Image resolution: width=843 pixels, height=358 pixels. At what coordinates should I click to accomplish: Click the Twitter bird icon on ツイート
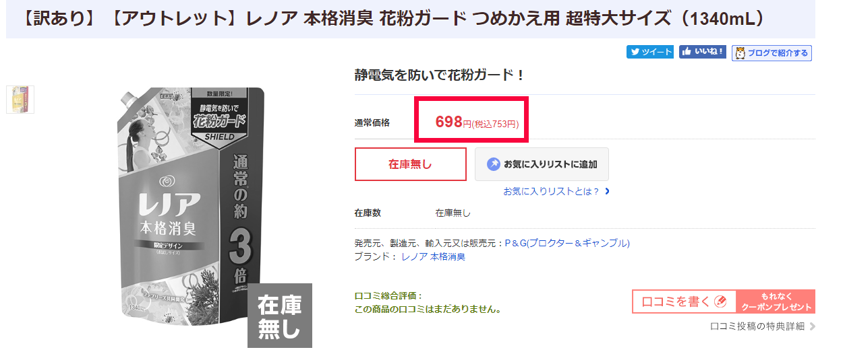(635, 52)
